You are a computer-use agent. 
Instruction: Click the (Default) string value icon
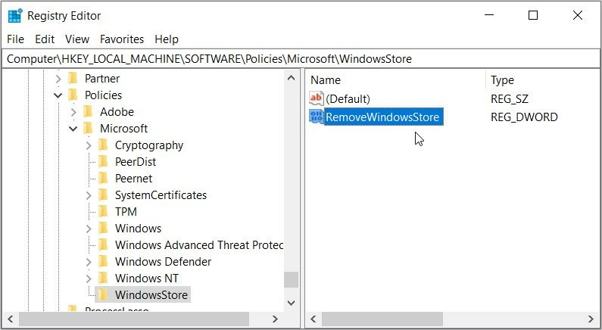coord(317,98)
